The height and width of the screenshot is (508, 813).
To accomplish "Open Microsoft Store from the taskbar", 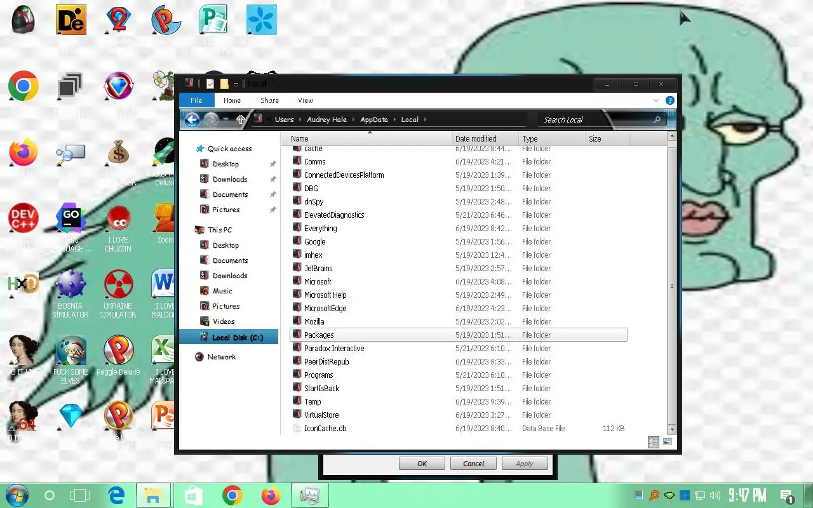I will pos(193,495).
